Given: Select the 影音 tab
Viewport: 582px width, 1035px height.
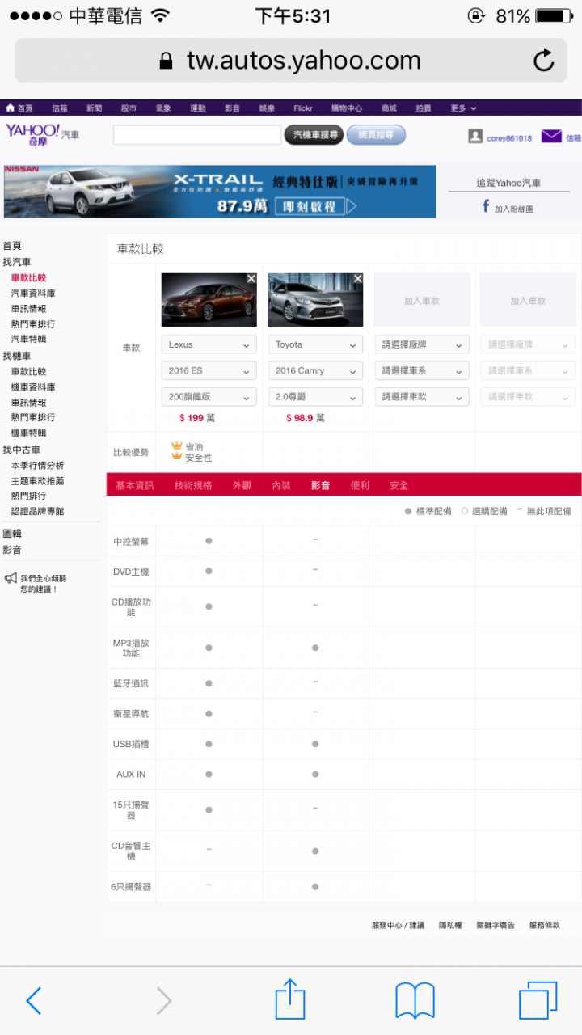Looking at the screenshot, I should pyautogui.click(x=321, y=485).
